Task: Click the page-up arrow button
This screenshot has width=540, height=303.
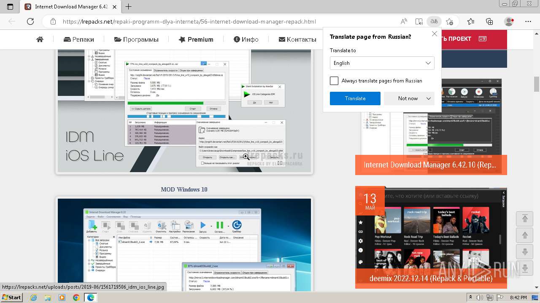Action: [x=525, y=235]
